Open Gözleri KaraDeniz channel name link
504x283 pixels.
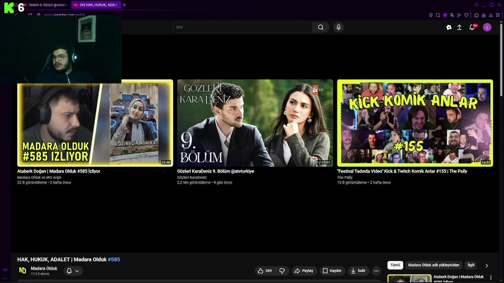pos(192,178)
